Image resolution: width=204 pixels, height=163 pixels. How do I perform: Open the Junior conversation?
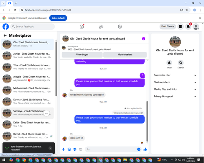[27, 56]
